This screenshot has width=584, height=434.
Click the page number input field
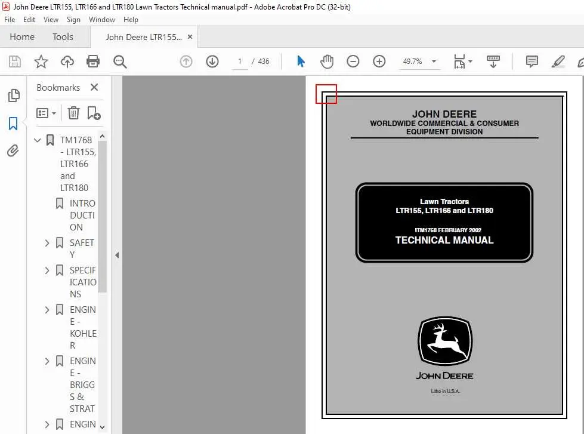click(239, 61)
